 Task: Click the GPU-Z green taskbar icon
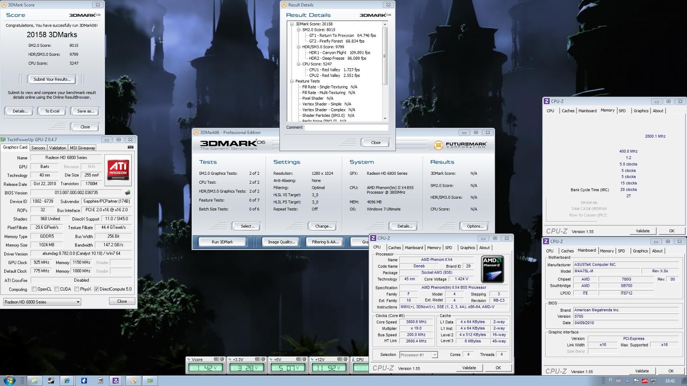click(x=150, y=380)
